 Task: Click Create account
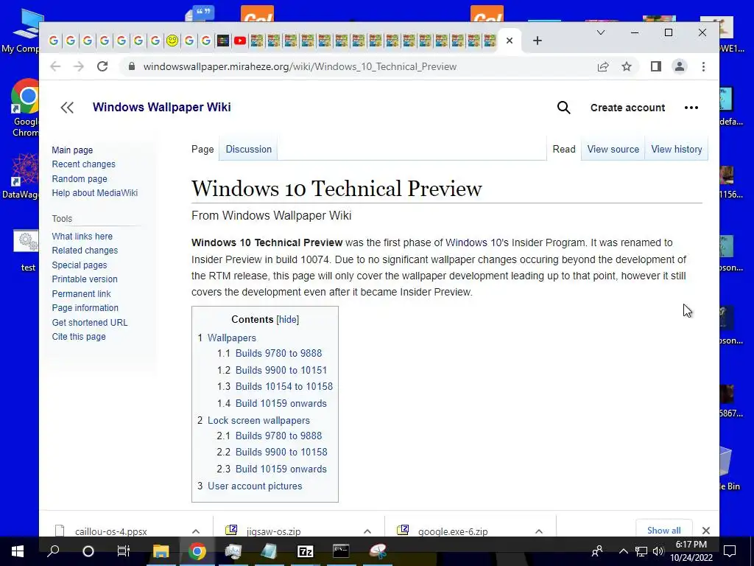[x=627, y=108]
